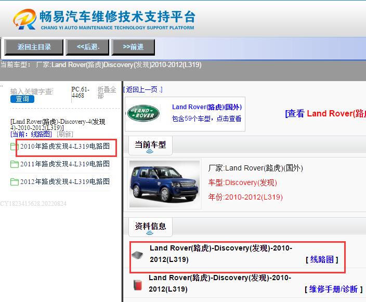Open the 维修手册/诊断 link
This screenshot has height=302, width=366.
point(333,289)
